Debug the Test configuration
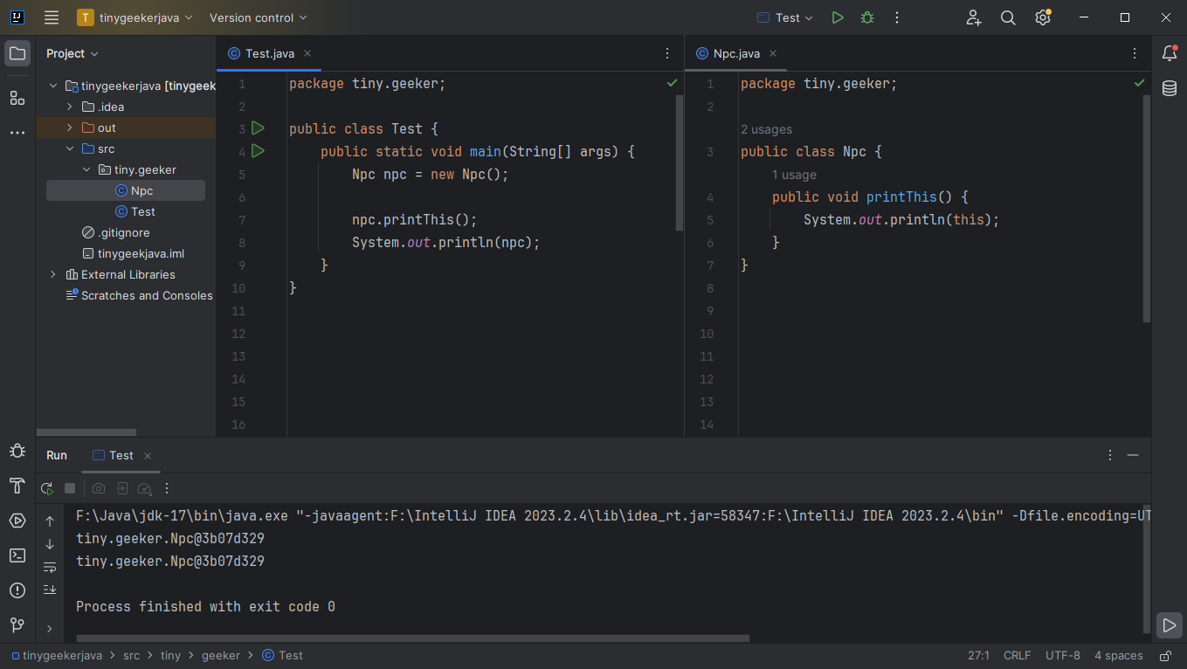Viewport: 1187px width, 669px height. tap(867, 17)
